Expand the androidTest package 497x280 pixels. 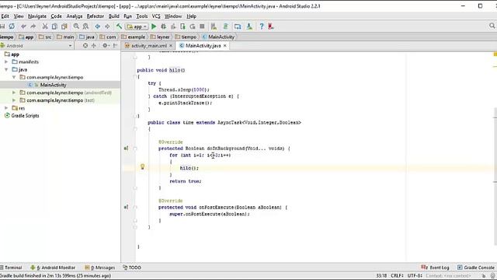pyautogui.click(x=14, y=93)
